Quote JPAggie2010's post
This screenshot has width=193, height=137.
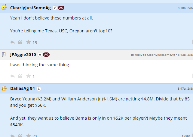[x=20, y=76]
